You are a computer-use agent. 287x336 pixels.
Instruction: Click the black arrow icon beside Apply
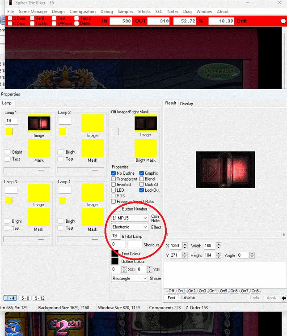pos(283,298)
